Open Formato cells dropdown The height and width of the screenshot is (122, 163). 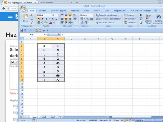[x=130, y=23]
